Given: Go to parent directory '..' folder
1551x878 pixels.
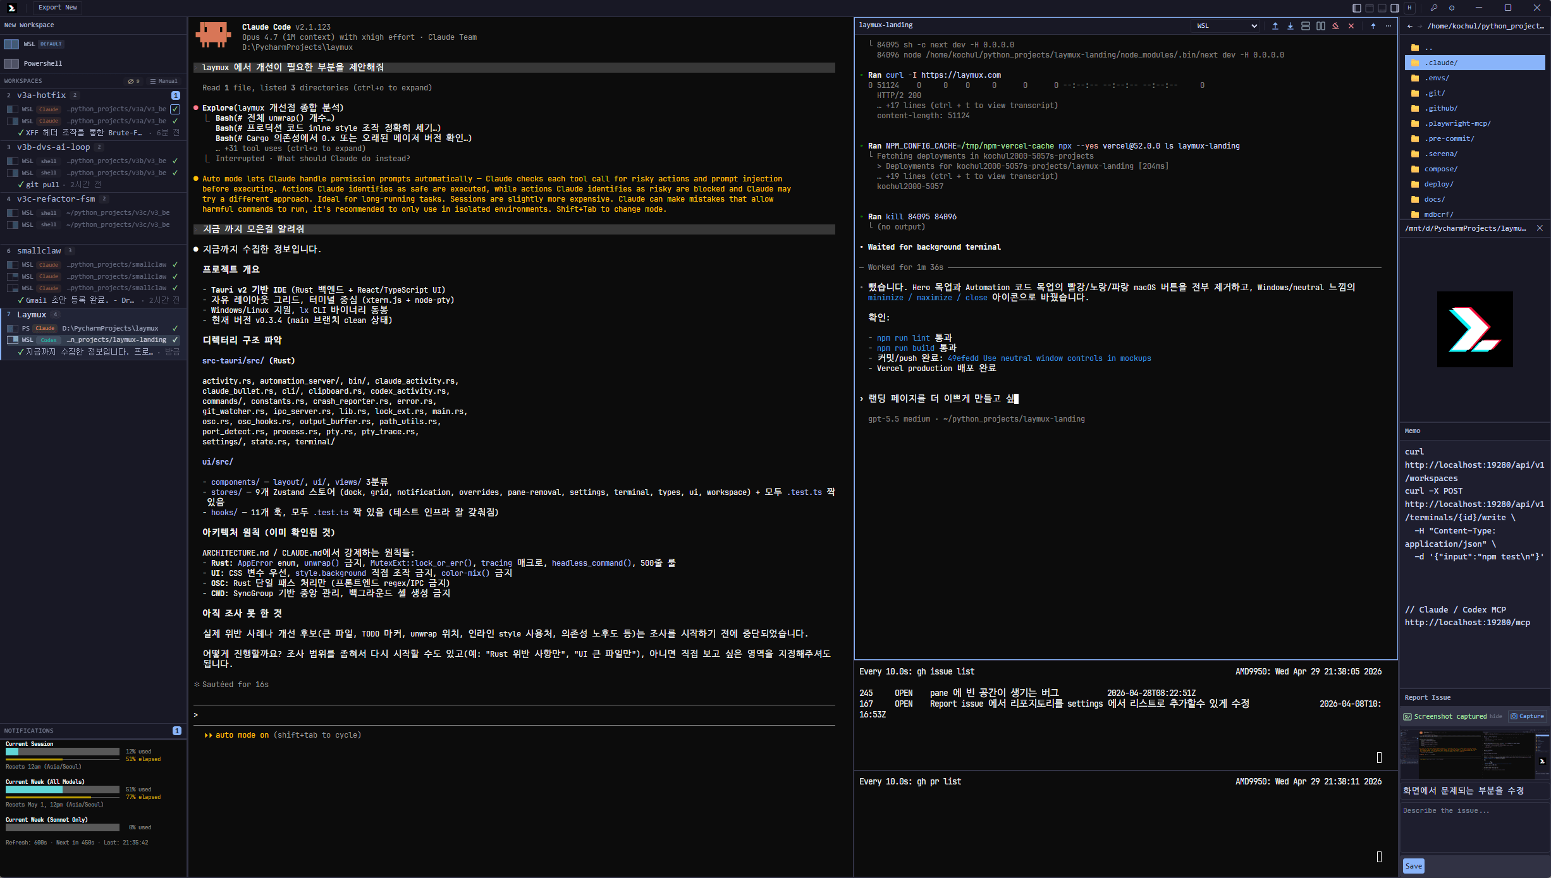Looking at the screenshot, I should pyautogui.click(x=1474, y=47).
